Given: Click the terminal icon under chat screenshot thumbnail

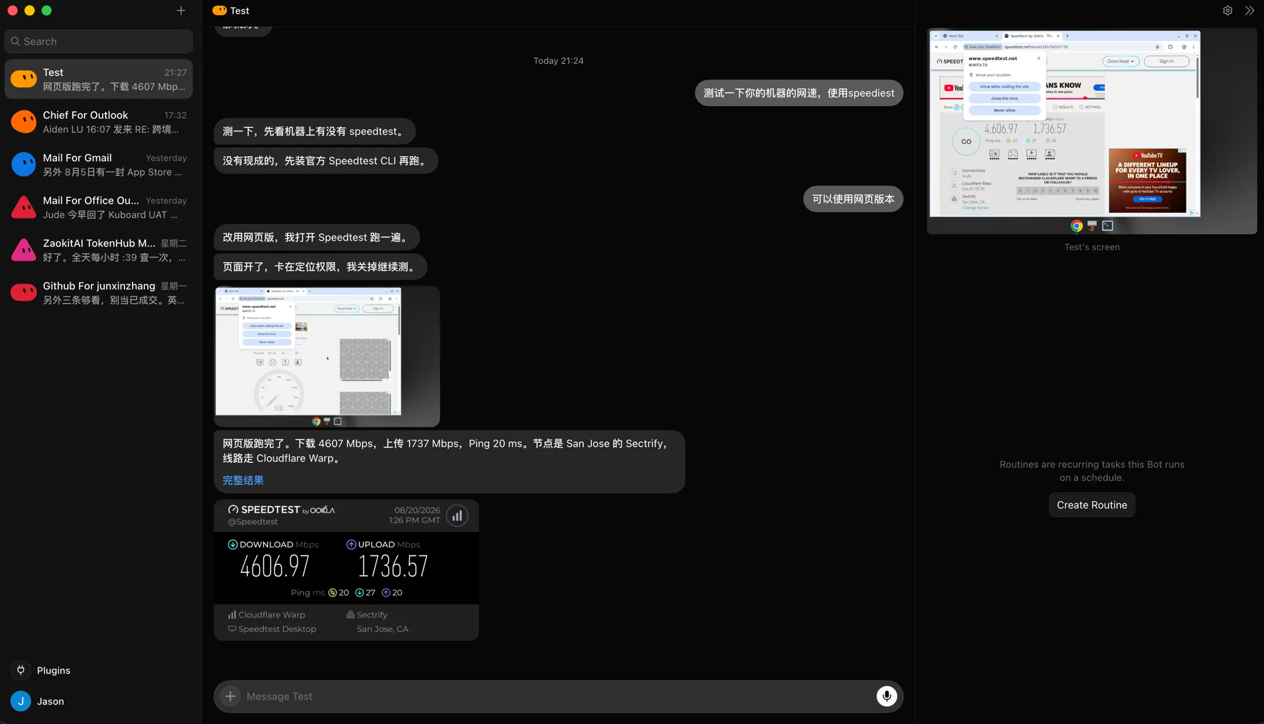Looking at the screenshot, I should tap(337, 421).
